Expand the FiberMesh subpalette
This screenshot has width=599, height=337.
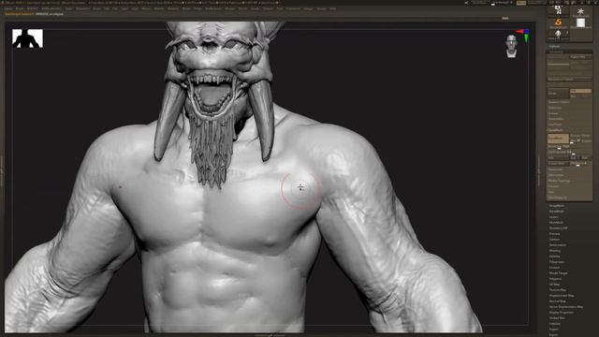pyautogui.click(x=556, y=223)
